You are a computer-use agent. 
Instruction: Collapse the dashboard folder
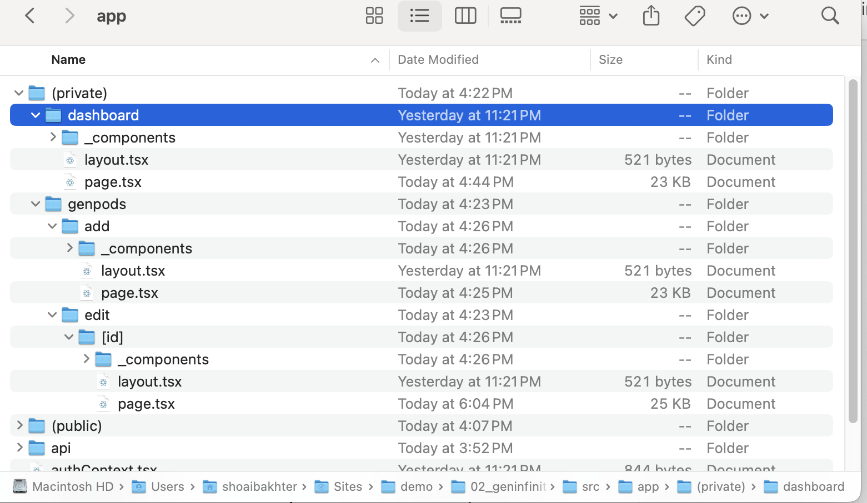point(36,115)
